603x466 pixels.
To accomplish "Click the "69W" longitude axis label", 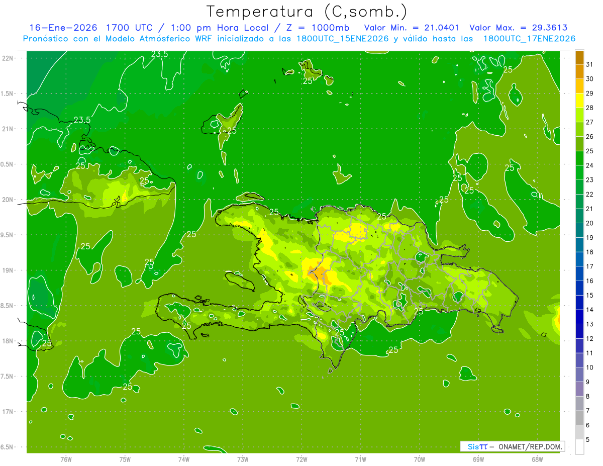I will pyautogui.click(x=478, y=459).
